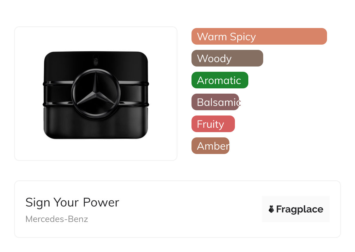Pick the Balsamic accord bar

click(215, 102)
